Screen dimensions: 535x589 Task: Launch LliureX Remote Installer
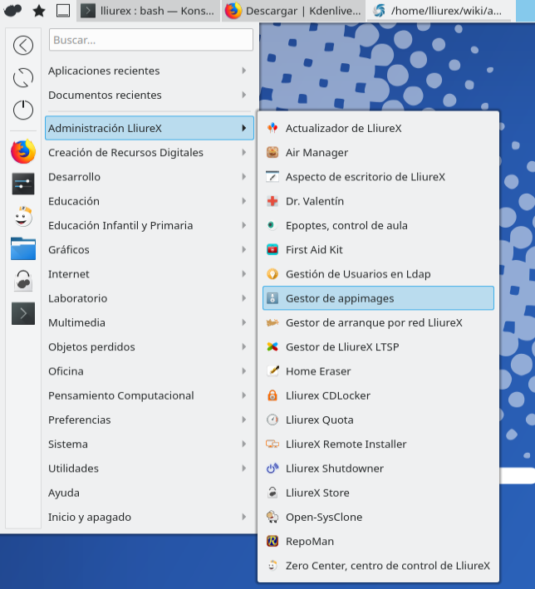pyautogui.click(x=378, y=444)
